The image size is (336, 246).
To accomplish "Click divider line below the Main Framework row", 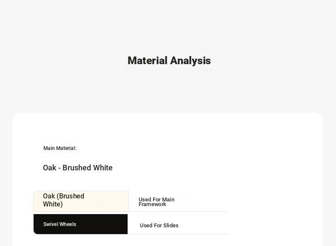I will pyautogui.click(x=179, y=211).
